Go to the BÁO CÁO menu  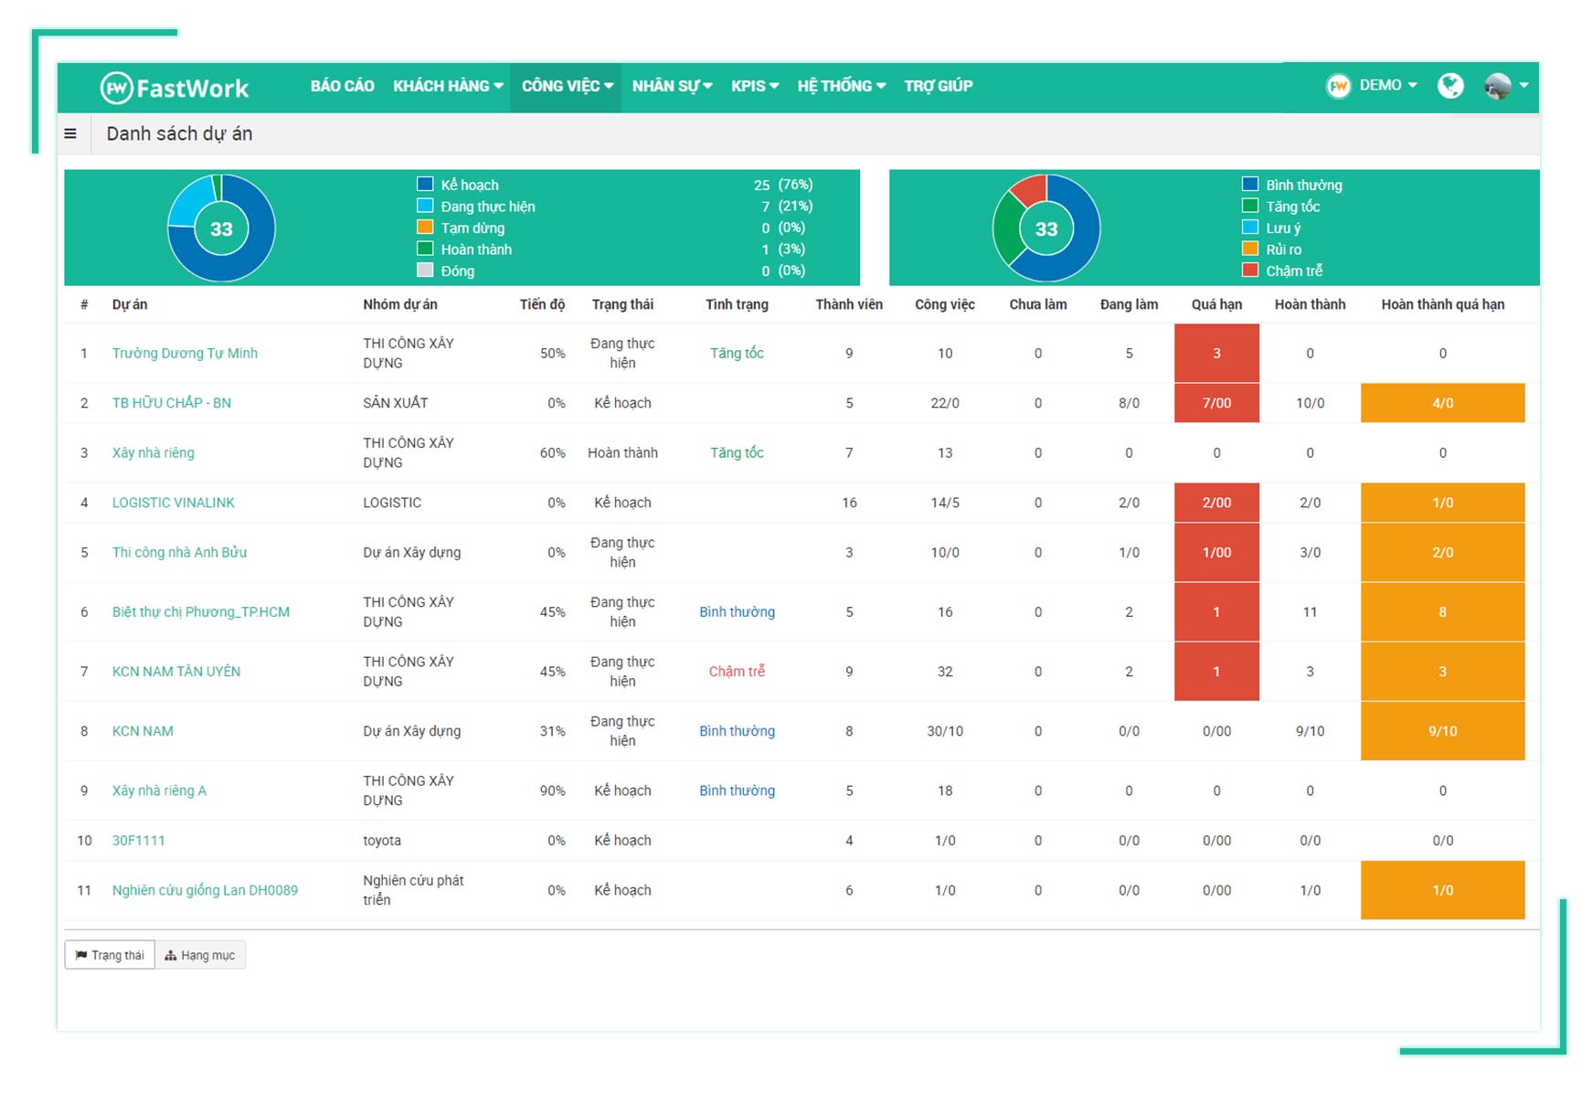coord(342,86)
